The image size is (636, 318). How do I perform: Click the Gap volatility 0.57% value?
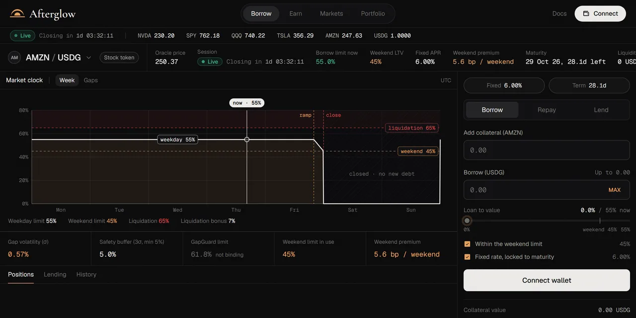click(x=18, y=254)
